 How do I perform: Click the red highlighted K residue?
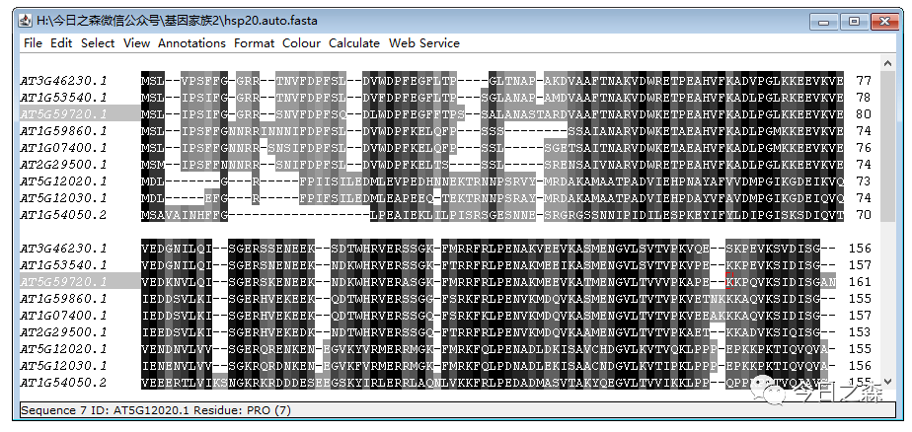730,282
